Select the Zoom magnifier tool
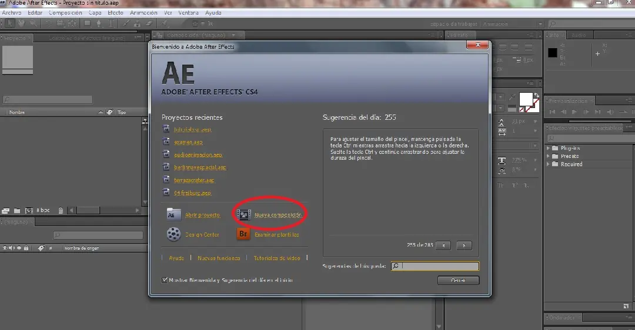Viewport: 635px width, 330px height. [33, 23]
